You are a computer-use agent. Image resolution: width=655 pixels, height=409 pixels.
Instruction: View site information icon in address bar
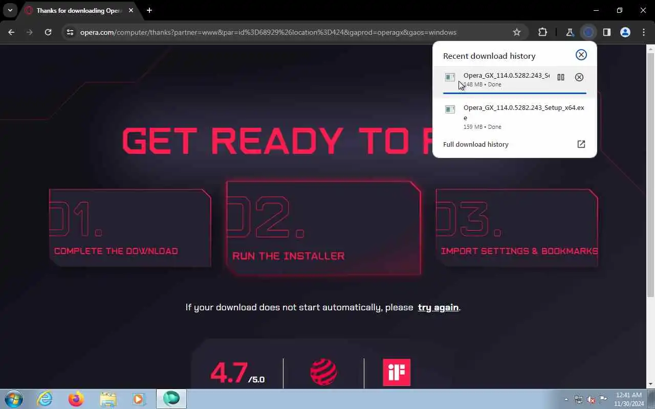pyautogui.click(x=71, y=32)
